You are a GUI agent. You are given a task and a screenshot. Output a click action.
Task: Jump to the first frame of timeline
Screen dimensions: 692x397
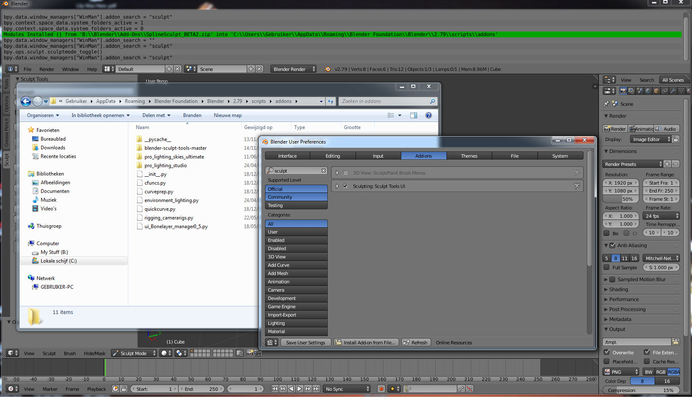[x=275, y=389]
